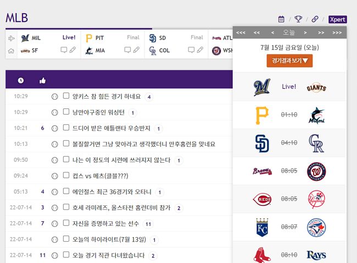
Task: Open post '오늘의 하이라이트(7월 13일)'
Action: (109, 239)
